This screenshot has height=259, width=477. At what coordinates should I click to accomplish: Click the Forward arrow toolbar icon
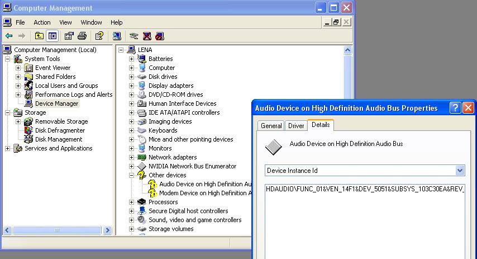click(22, 36)
